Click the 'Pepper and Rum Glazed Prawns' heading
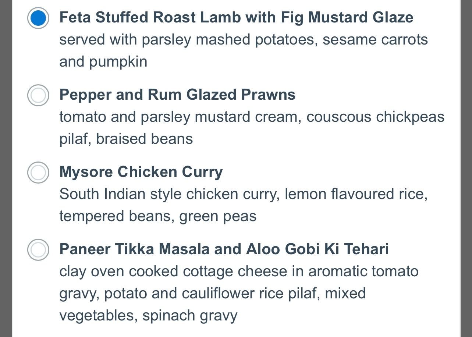This screenshot has height=337, width=472. point(177,95)
